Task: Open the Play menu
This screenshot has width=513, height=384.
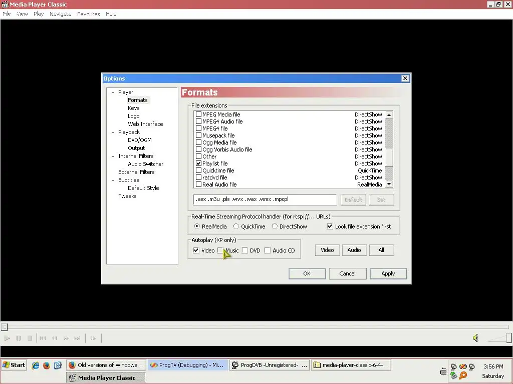Action: [x=39, y=14]
